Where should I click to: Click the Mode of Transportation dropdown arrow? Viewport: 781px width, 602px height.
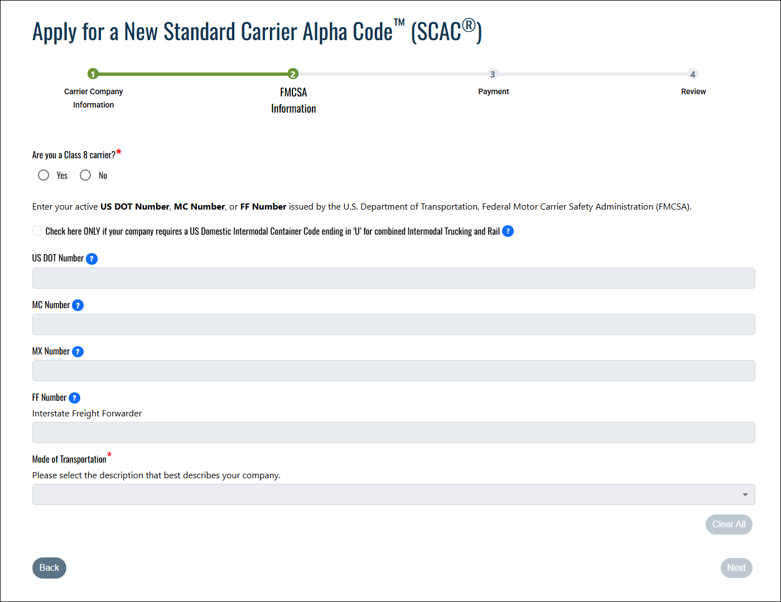(x=745, y=494)
